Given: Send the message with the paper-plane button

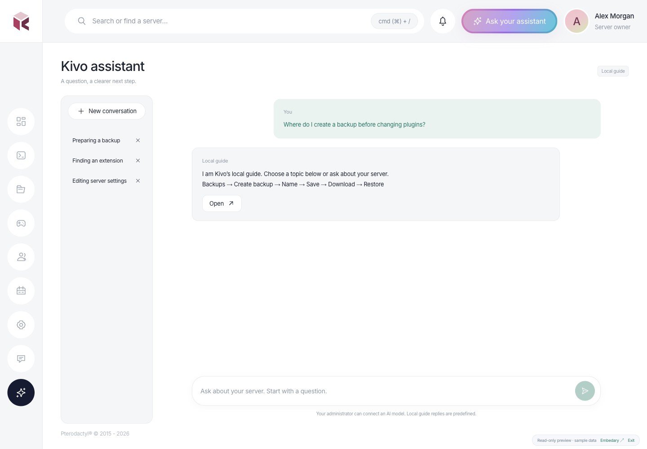Looking at the screenshot, I should [x=585, y=391].
